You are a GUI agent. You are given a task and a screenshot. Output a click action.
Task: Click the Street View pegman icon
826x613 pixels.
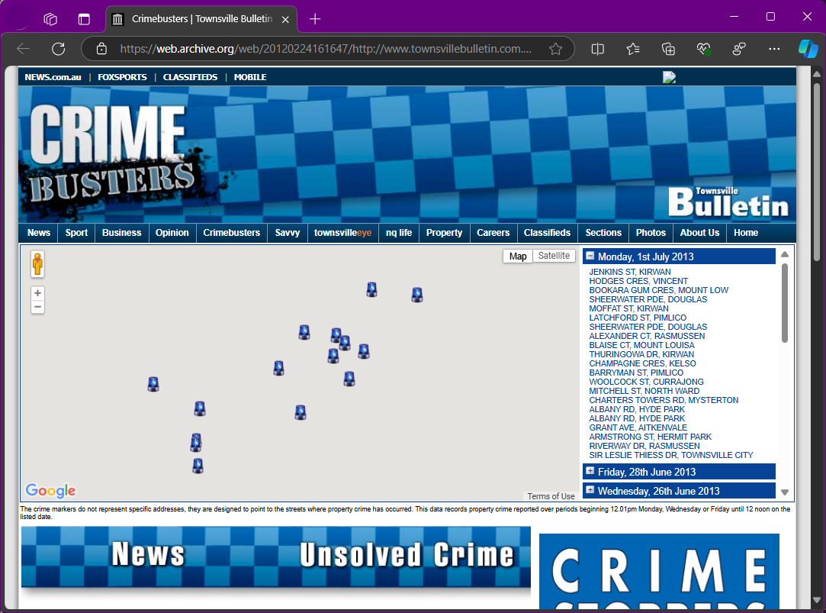click(37, 263)
